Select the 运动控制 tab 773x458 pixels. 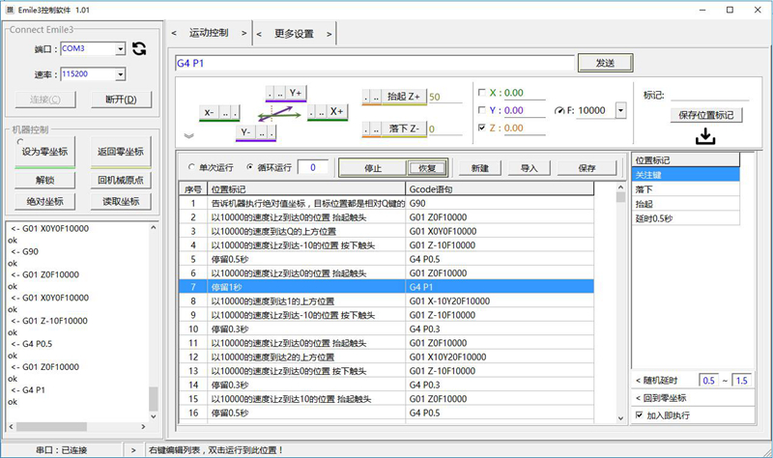pyautogui.click(x=209, y=33)
